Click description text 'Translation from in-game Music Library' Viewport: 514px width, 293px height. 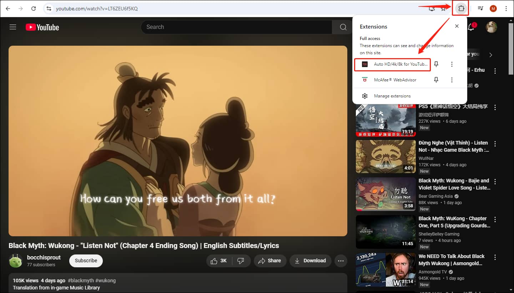(x=56, y=288)
